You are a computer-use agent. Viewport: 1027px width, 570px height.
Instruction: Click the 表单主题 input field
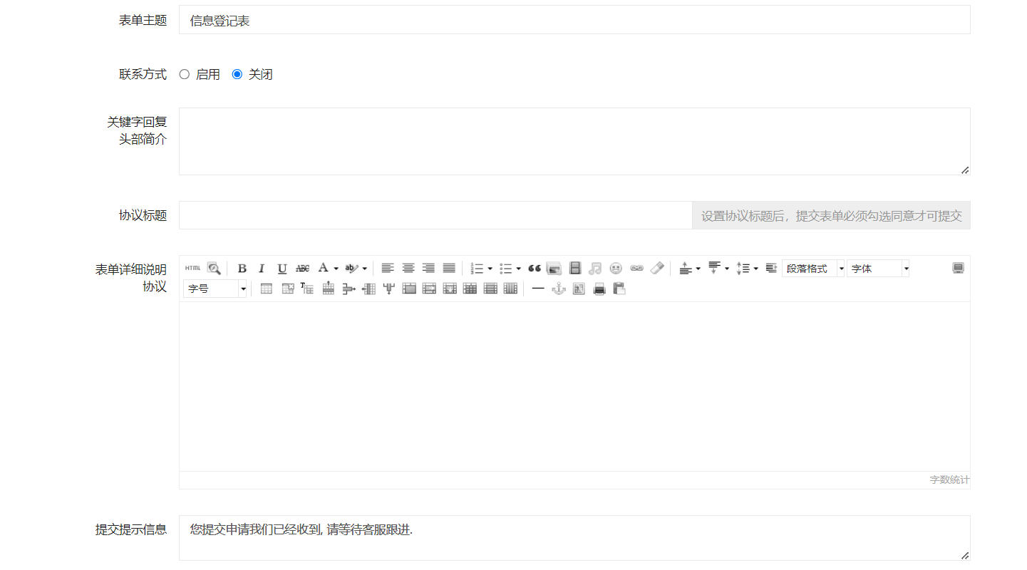[574, 20]
